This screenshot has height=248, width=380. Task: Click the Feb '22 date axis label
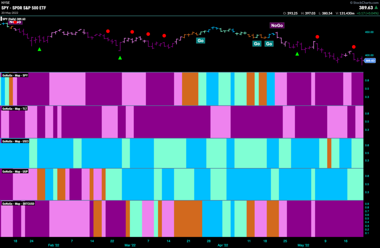(x=53, y=245)
